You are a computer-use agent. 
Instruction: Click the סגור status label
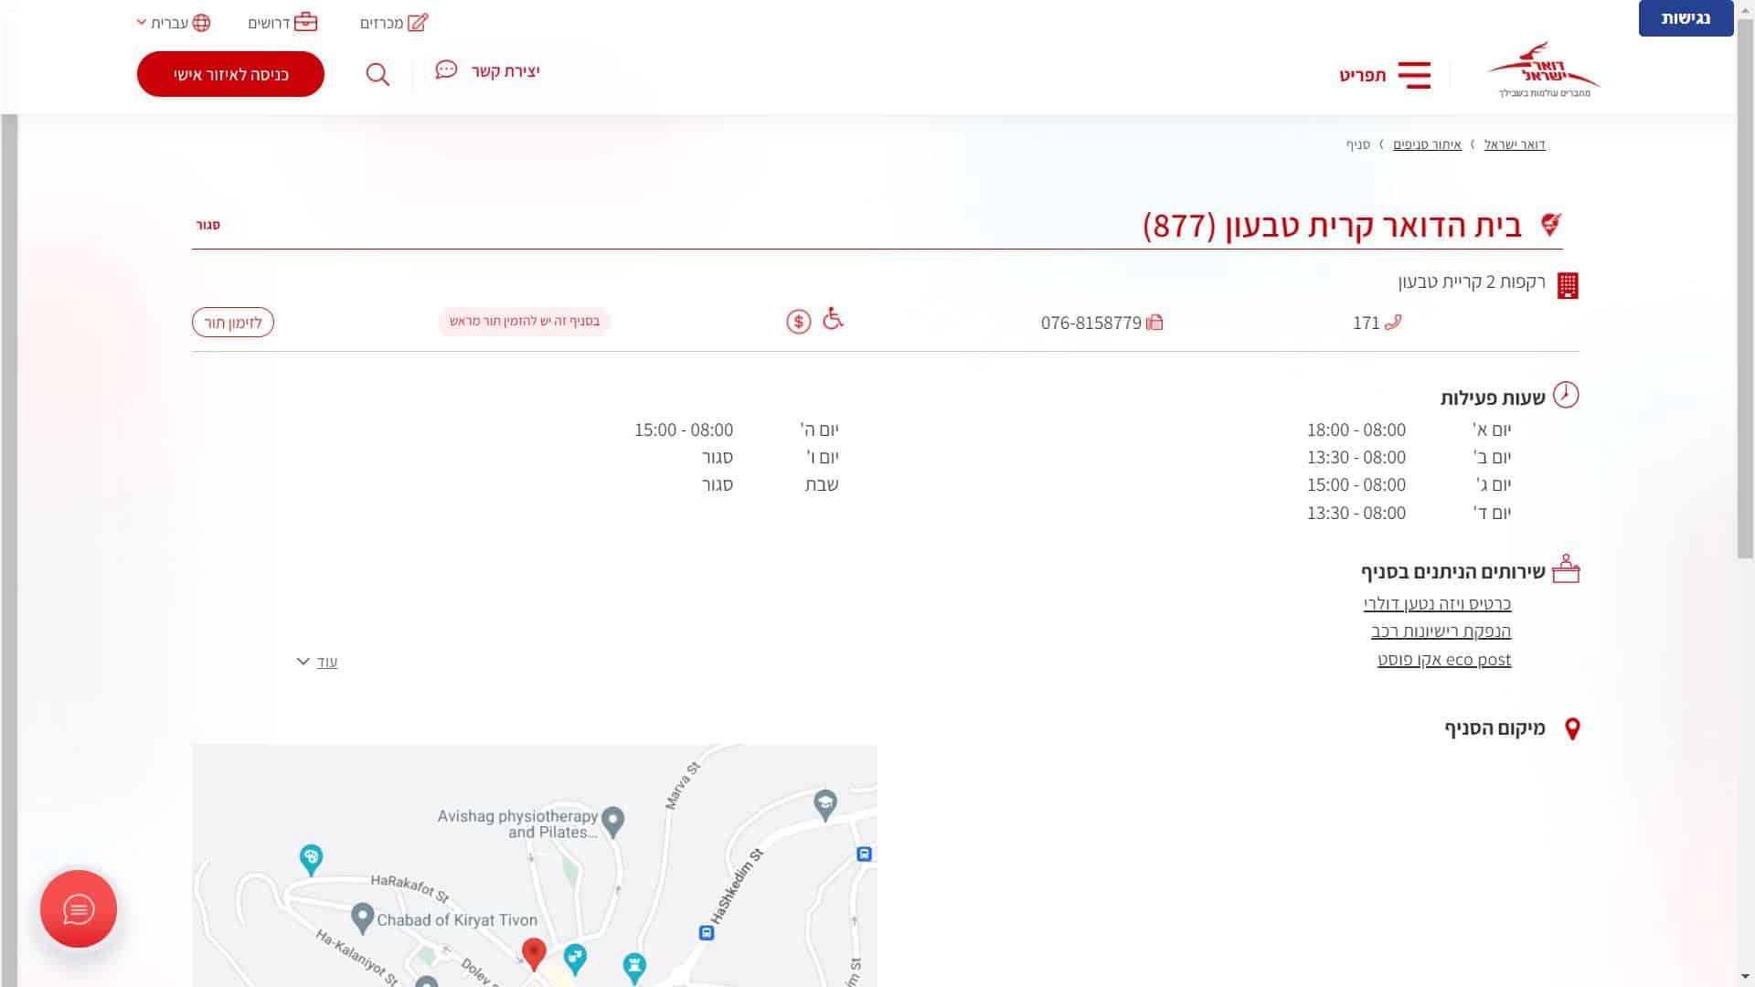(x=208, y=225)
